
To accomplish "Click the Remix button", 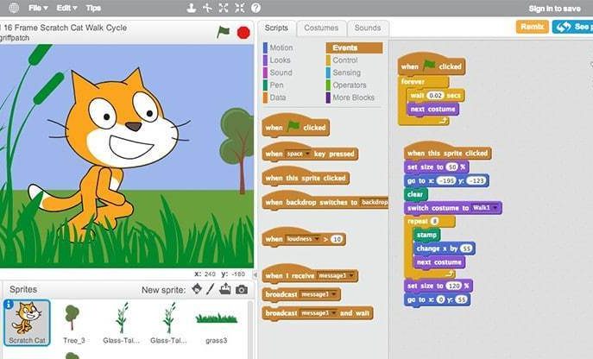I will click(x=532, y=27).
